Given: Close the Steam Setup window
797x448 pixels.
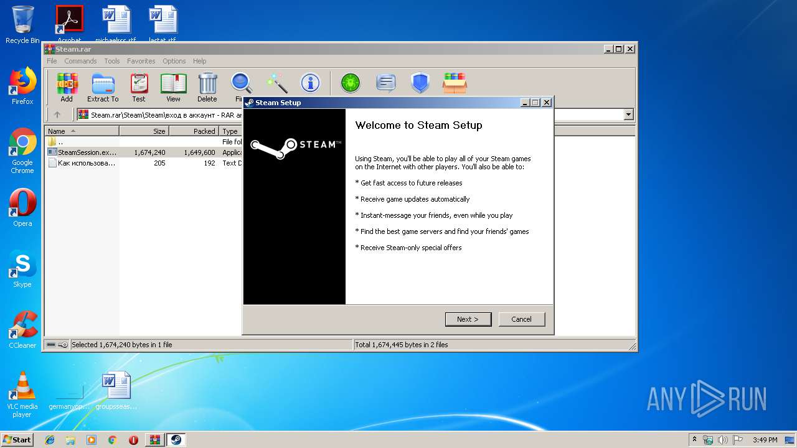Looking at the screenshot, I should [x=547, y=103].
